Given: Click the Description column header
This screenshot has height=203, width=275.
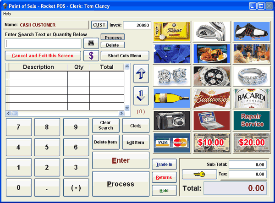Looking at the screenshot, I should click(38, 67).
